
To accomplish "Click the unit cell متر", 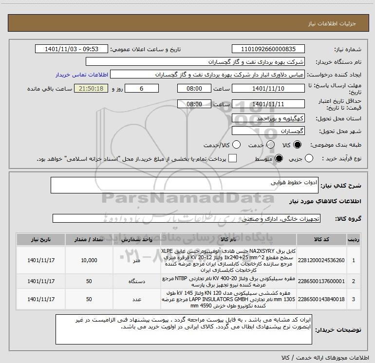I will coord(136,260).
